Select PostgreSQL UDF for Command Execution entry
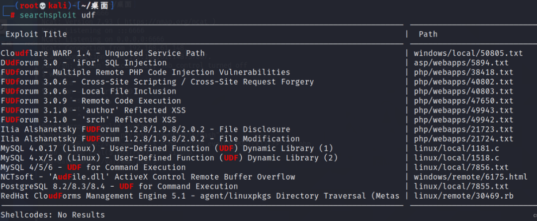Screen dimensions: 537x221 pos(119,186)
